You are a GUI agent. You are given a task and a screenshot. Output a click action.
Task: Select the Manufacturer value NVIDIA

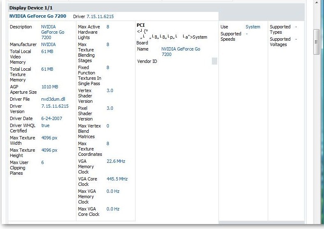48,44
